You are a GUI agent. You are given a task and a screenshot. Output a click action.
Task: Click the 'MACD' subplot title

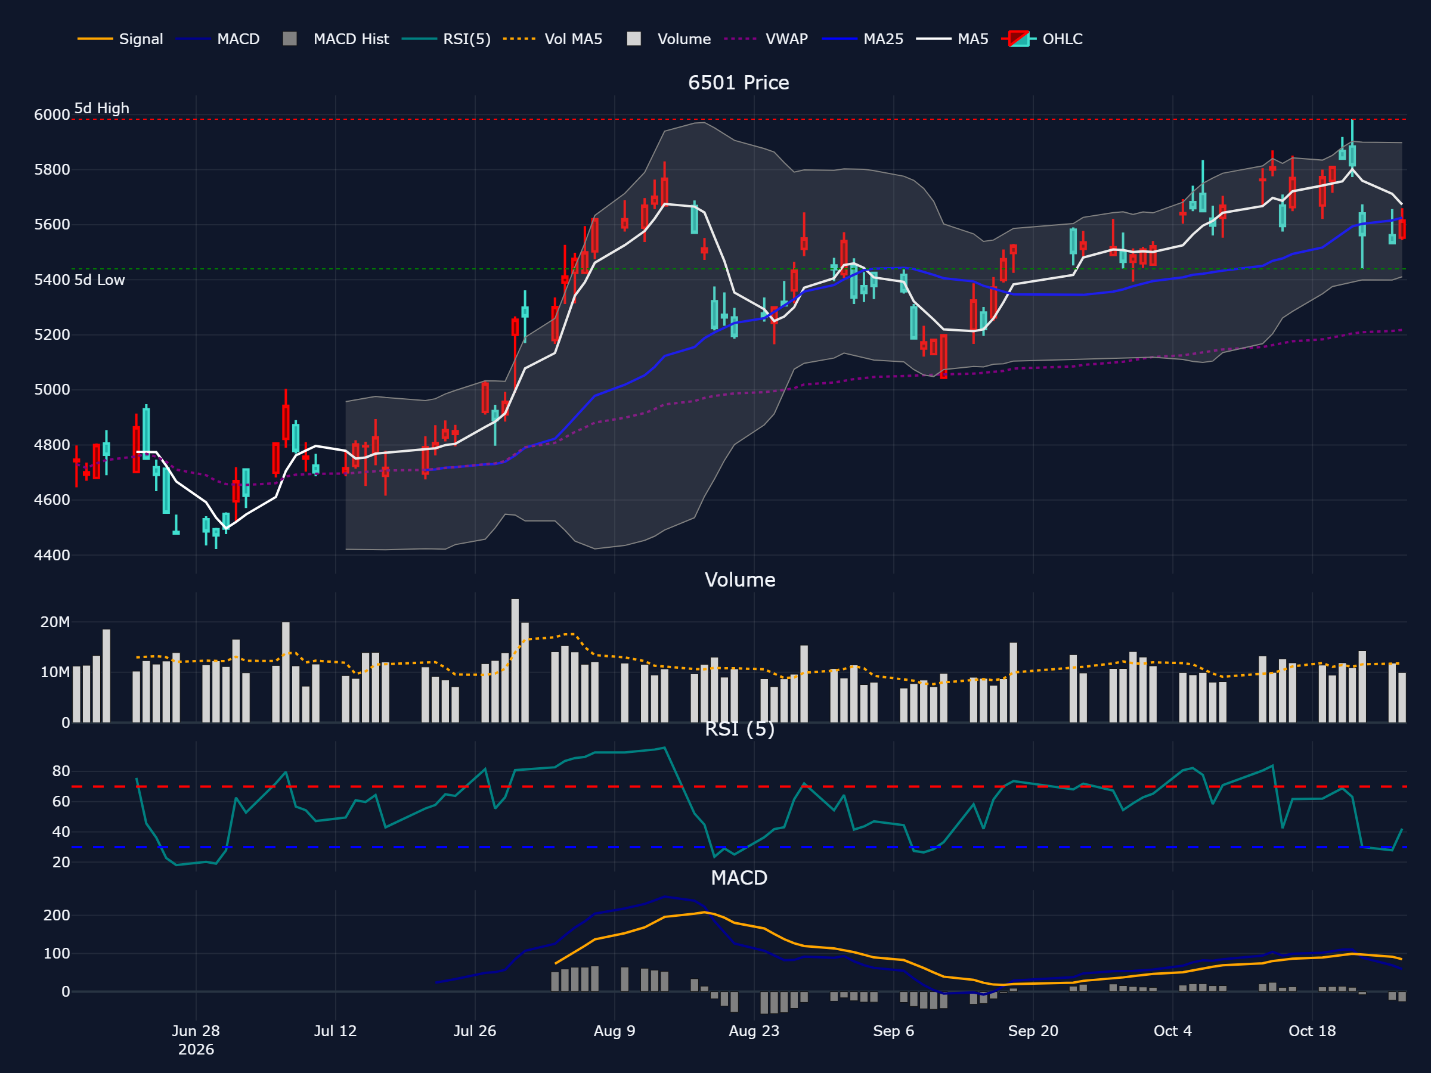click(739, 877)
